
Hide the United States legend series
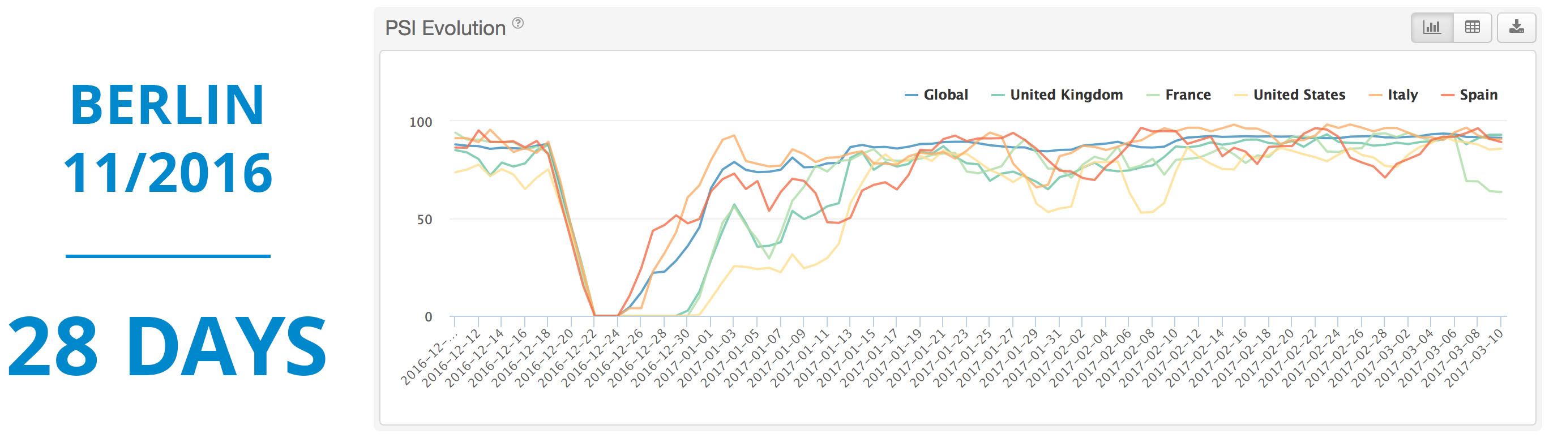1299,95
